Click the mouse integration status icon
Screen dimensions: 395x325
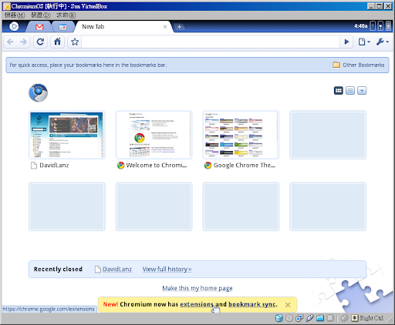344,318
